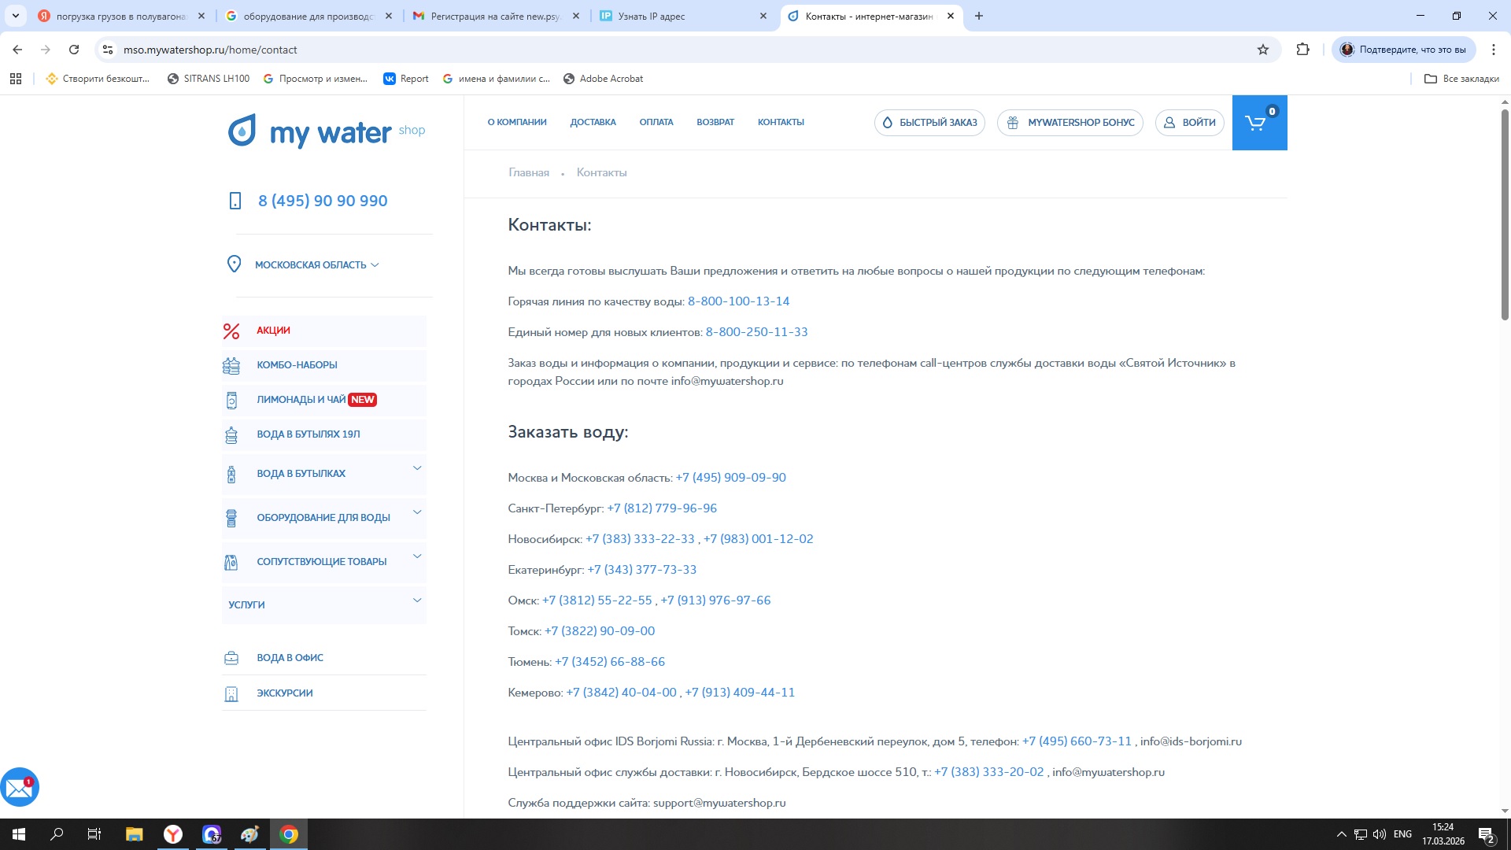Open the Доставка menu item
The width and height of the screenshot is (1511, 850).
593,122
